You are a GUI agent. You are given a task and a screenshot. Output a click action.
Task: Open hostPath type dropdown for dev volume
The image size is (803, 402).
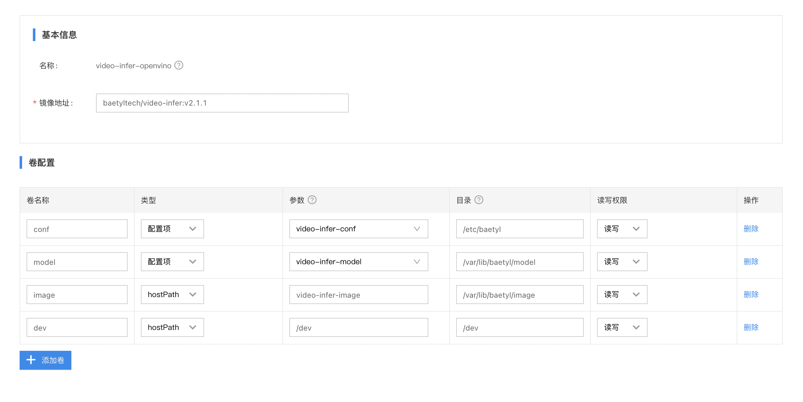pos(172,327)
